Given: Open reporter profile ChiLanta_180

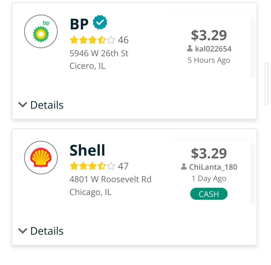Looking at the screenshot, I should [213, 167].
